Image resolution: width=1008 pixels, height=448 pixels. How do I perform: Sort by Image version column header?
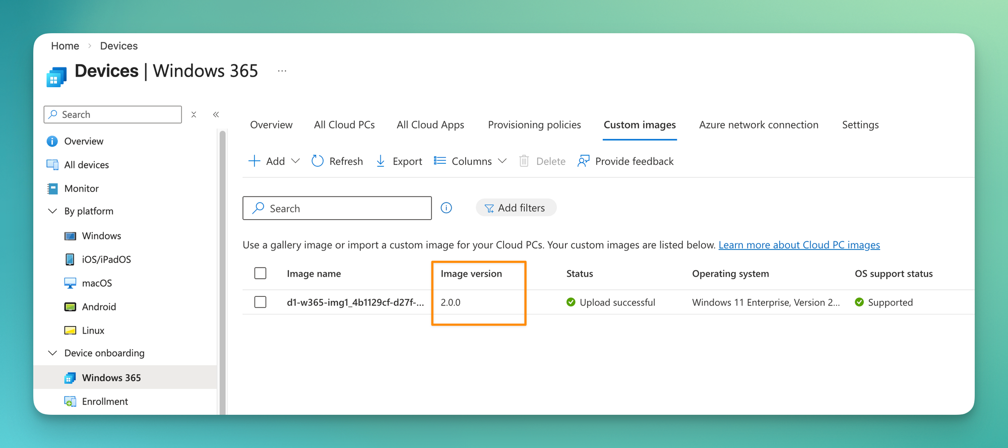[471, 274]
